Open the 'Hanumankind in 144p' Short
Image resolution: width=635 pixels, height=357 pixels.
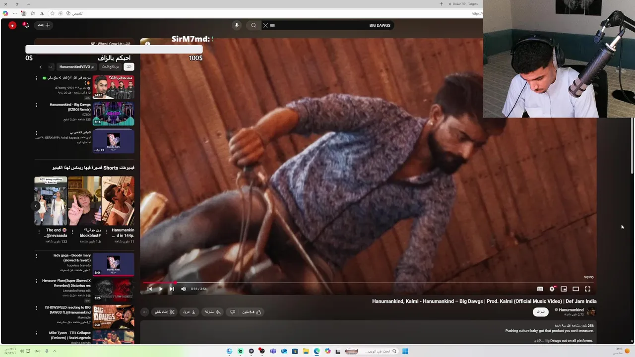(x=118, y=201)
